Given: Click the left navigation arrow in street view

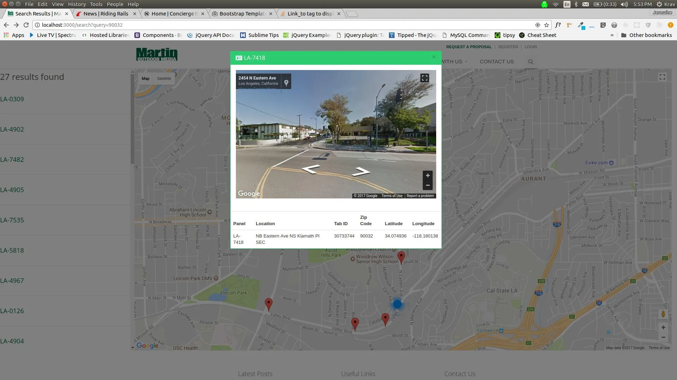Looking at the screenshot, I should point(311,170).
